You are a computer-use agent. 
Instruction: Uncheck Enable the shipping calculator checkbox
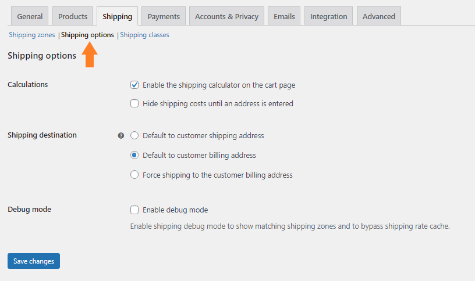[134, 85]
